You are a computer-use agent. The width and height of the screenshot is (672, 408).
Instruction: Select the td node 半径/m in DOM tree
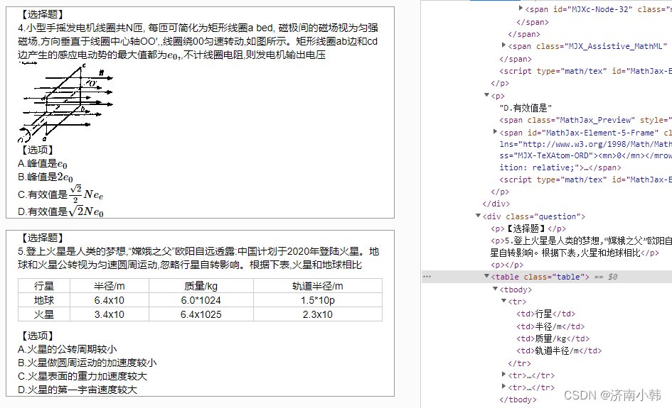point(550,326)
